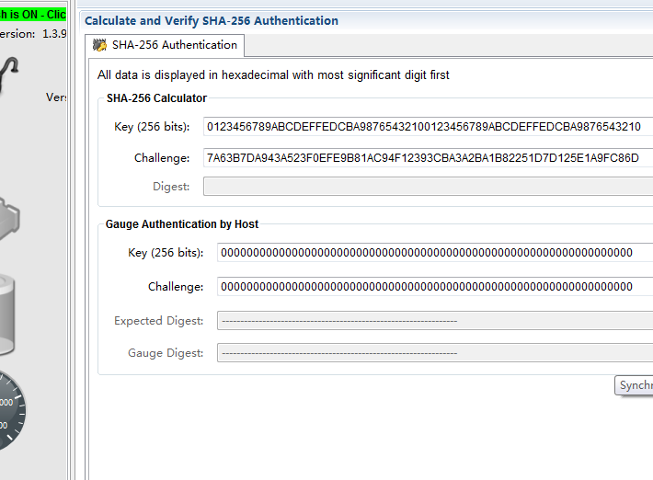Click the Synchronize button at right edge

(635, 386)
